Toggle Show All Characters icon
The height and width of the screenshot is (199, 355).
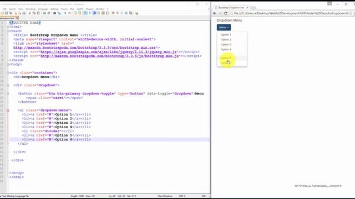pos(90,13)
